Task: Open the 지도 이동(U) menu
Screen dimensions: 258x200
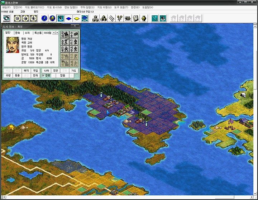Action: (104, 8)
